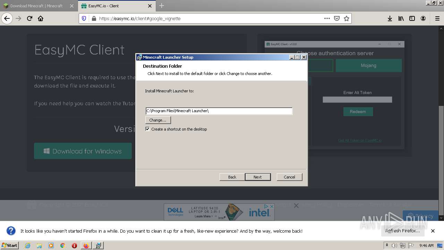Bookmark this page with star icon
Image resolution: width=444 pixels, height=250 pixels.
(346, 18)
